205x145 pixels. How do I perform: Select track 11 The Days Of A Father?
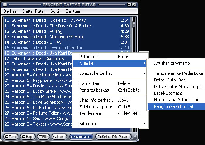(67, 26)
